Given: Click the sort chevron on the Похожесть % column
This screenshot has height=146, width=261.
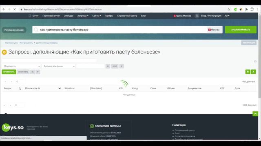Looking at the screenshot, I should pos(60,88).
